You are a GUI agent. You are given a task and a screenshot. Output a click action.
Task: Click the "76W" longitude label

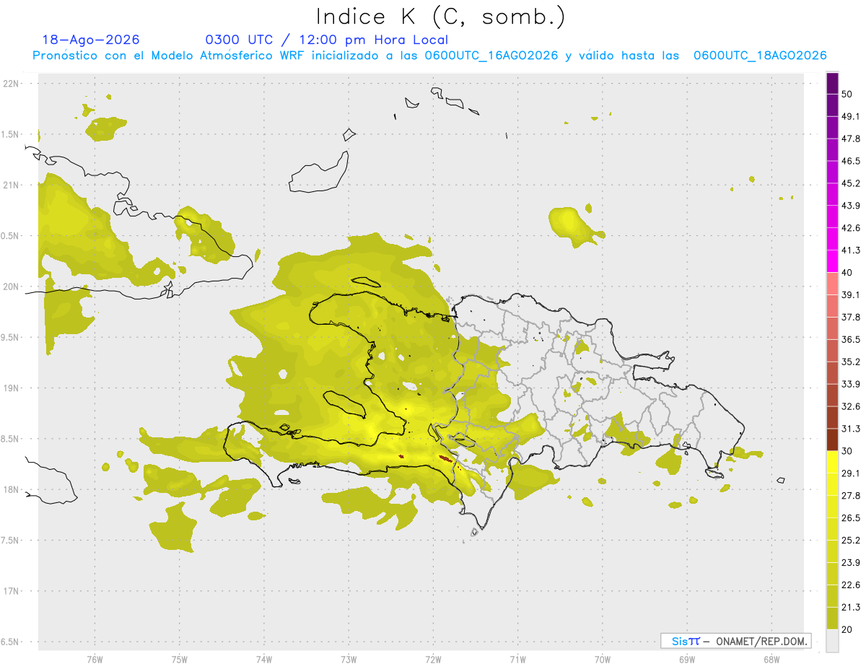coord(95,660)
